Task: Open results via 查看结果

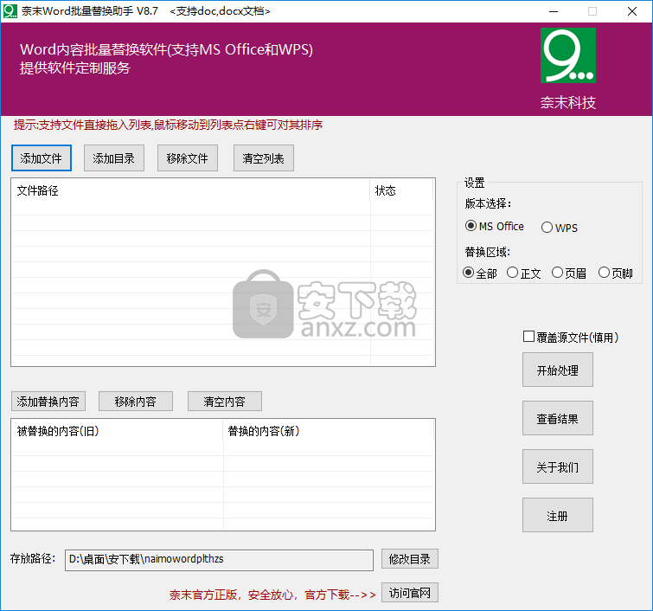Action: (558, 418)
